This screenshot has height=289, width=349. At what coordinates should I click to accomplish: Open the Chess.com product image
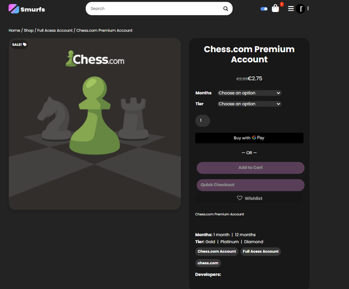coord(94,124)
